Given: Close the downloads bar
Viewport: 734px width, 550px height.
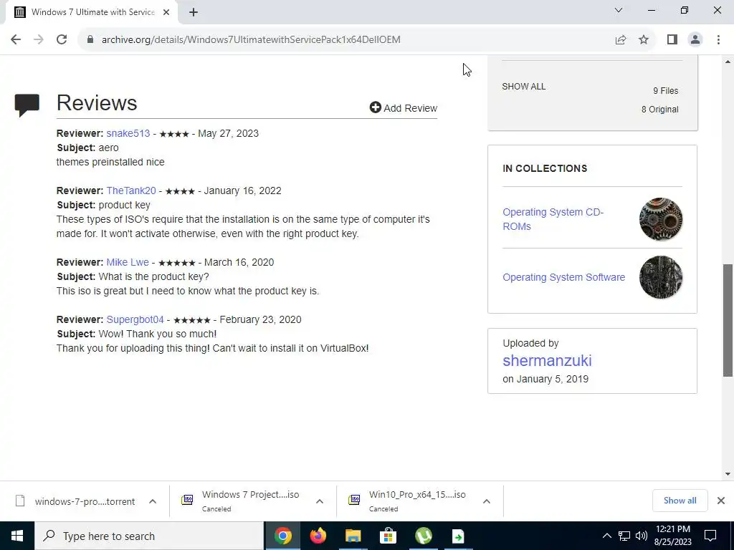Looking at the screenshot, I should [x=721, y=501].
